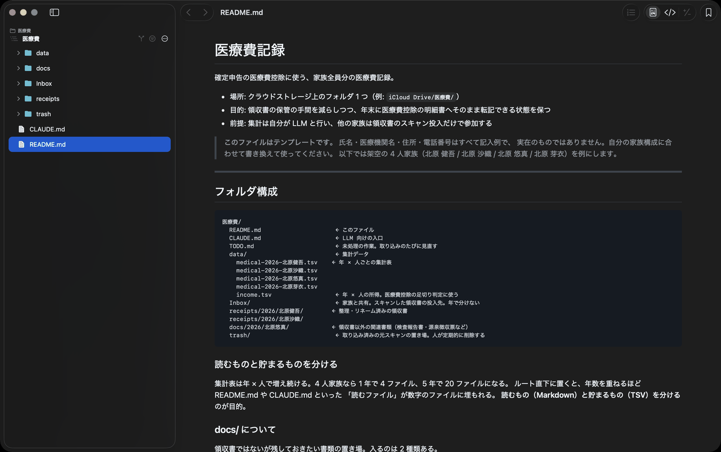The width and height of the screenshot is (721, 452).
Task: Expand the data folder chevron
Action: (x=19, y=53)
